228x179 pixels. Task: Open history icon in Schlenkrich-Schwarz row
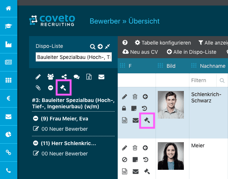(145, 108)
